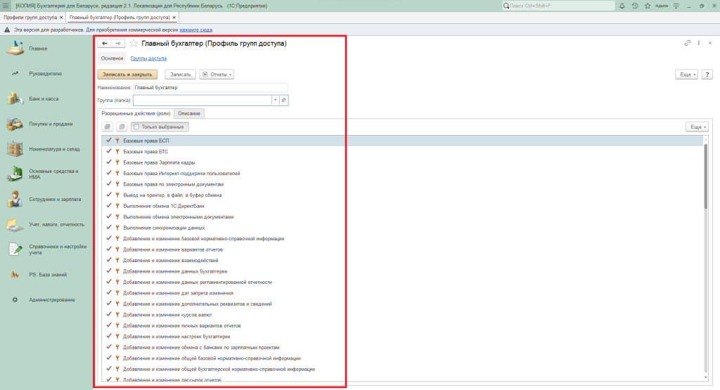Toggle the Только выбранные checkbox
Image resolution: width=720 pixels, height=390 pixels.
(136, 126)
